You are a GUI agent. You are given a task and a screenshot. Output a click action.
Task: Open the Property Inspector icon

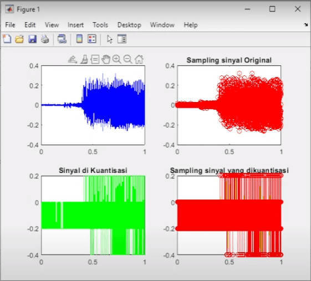tap(122, 39)
